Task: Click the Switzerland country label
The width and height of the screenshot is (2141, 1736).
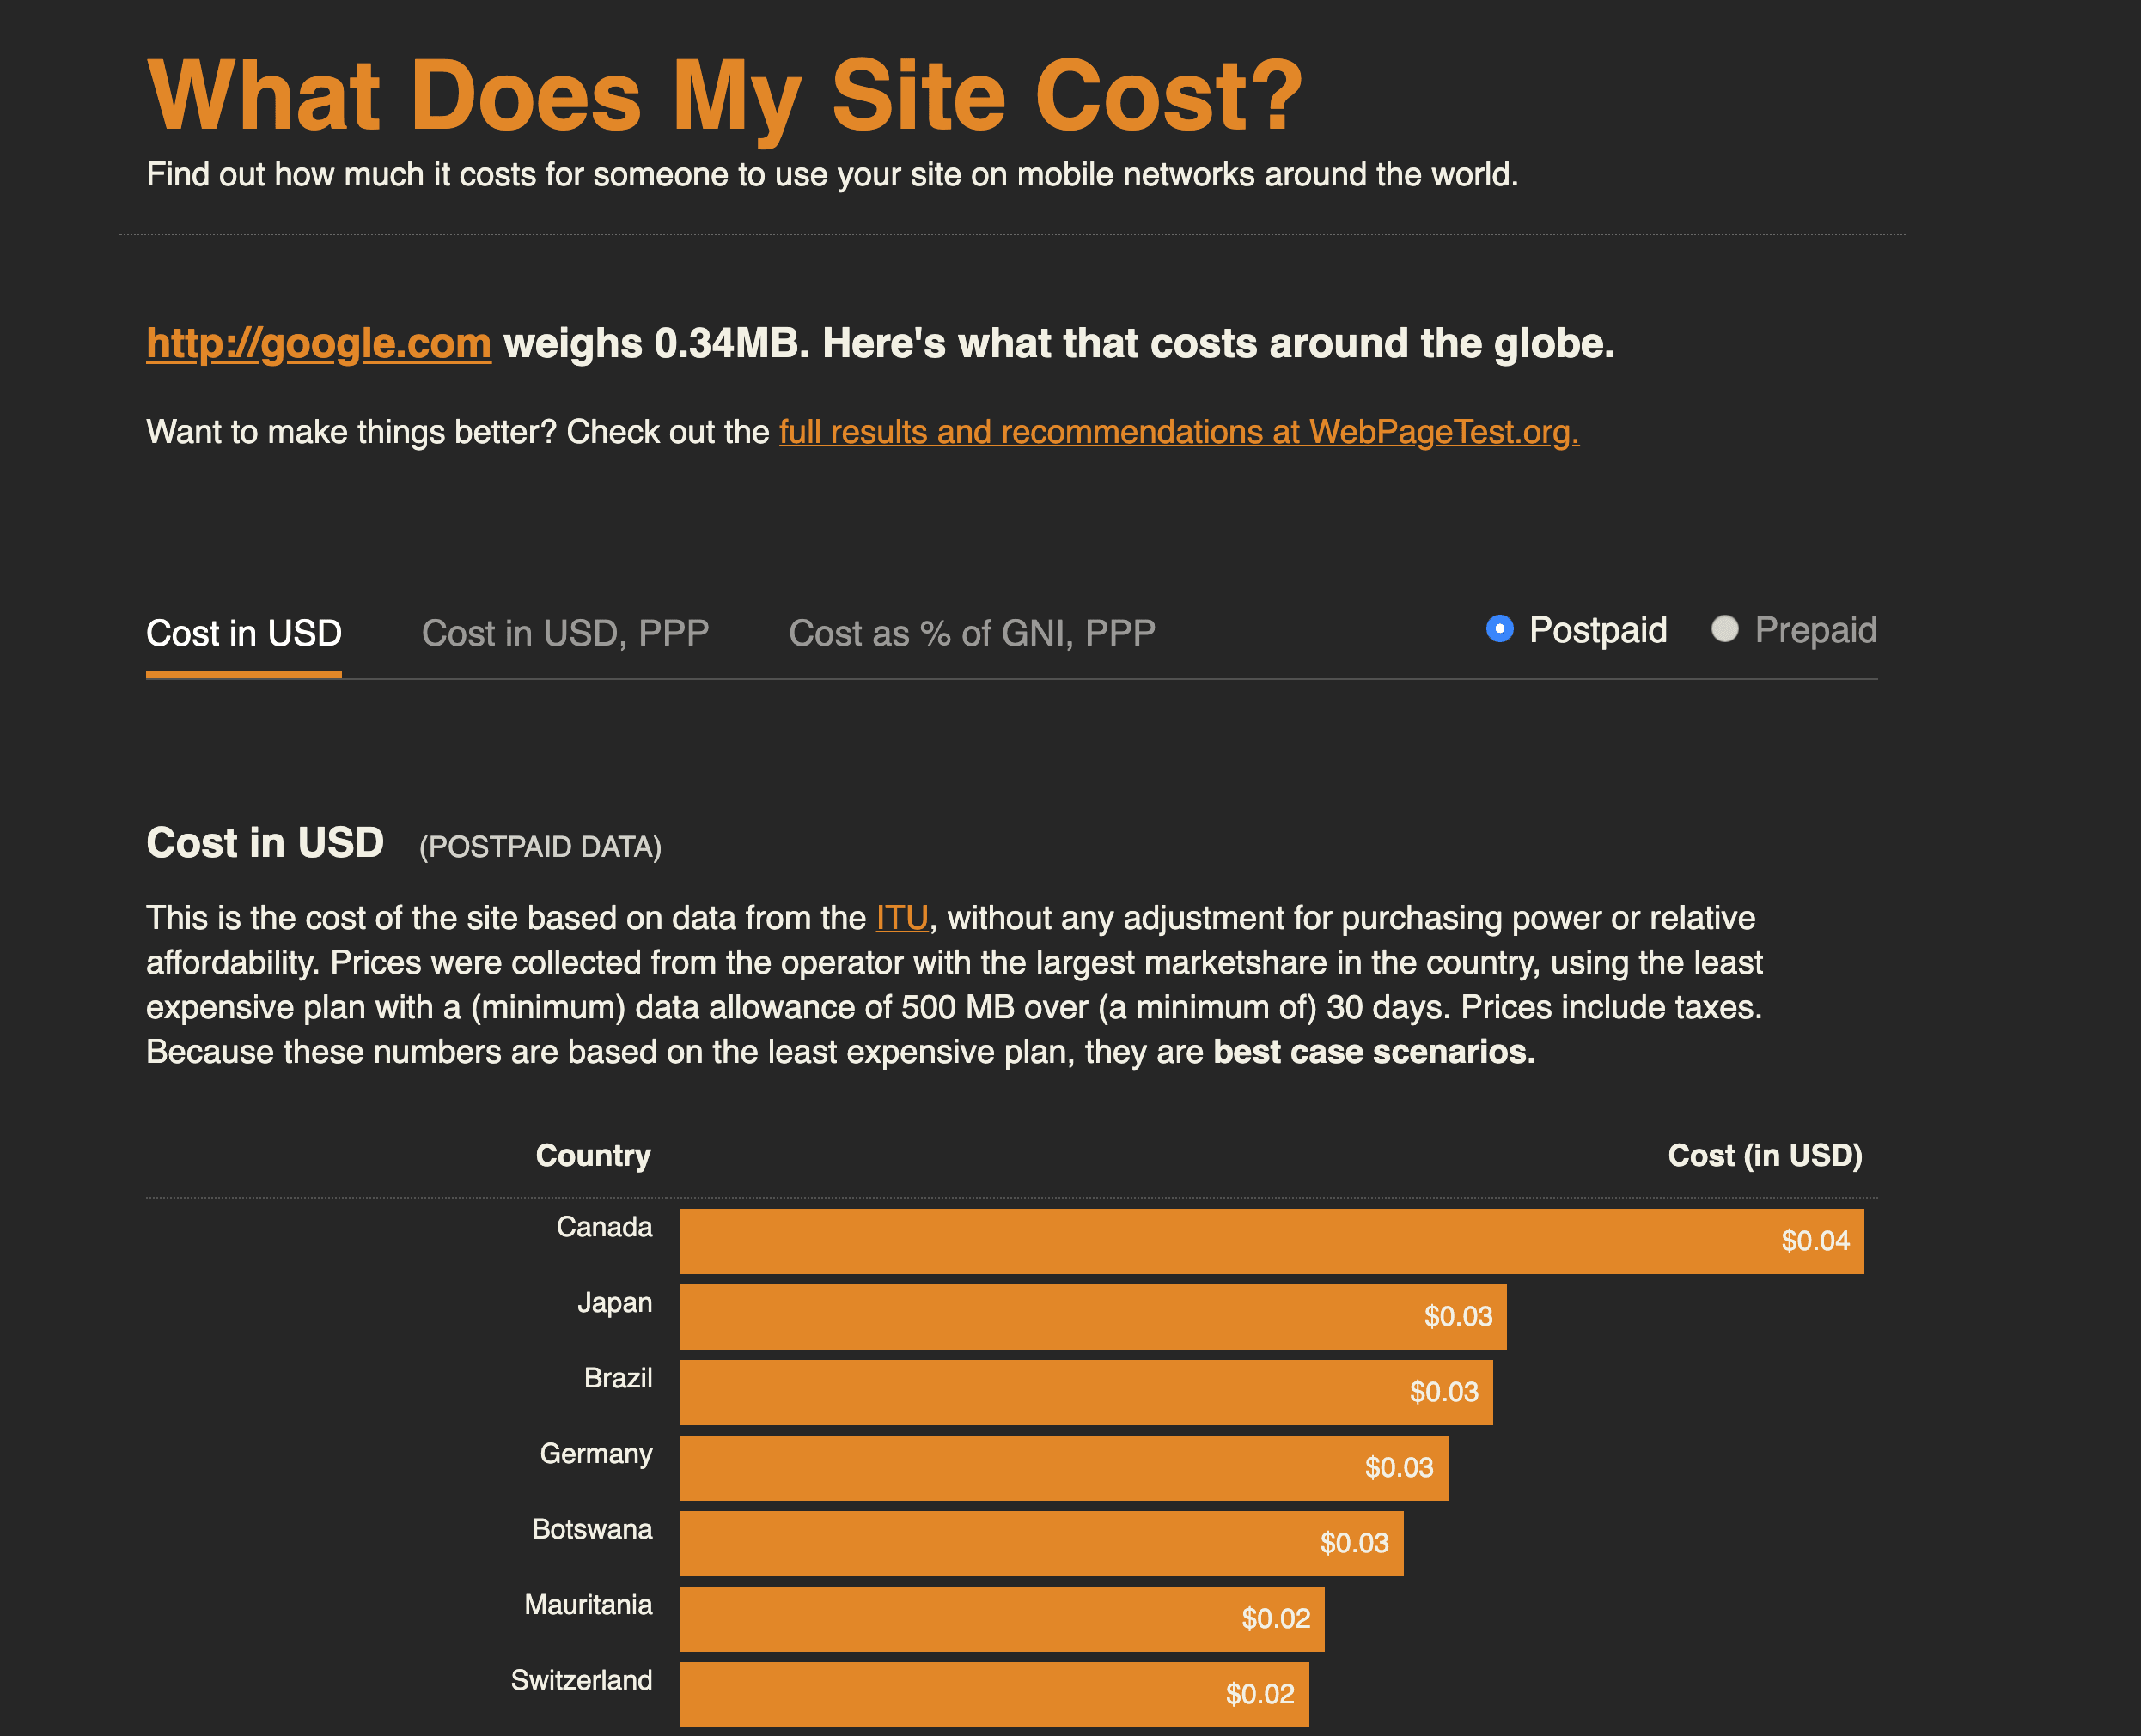Action: click(582, 1680)
